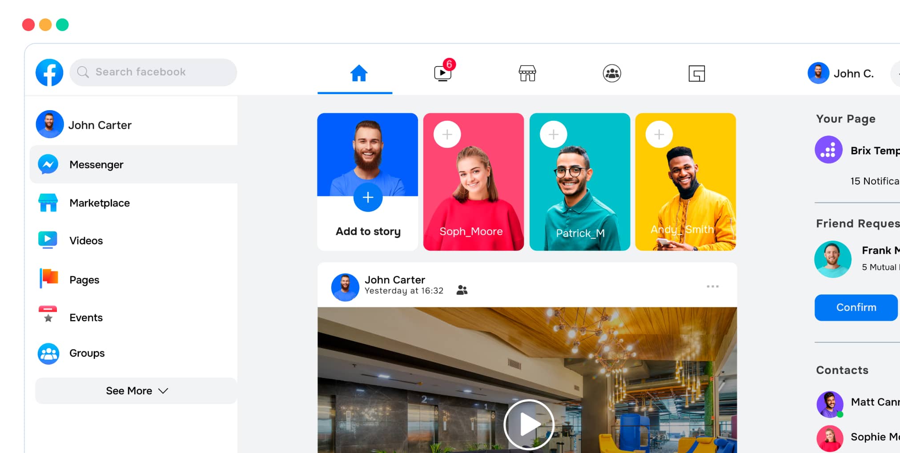
Task: Click the post timestamp Yesterday at 16:32
Action: [404, 291]
